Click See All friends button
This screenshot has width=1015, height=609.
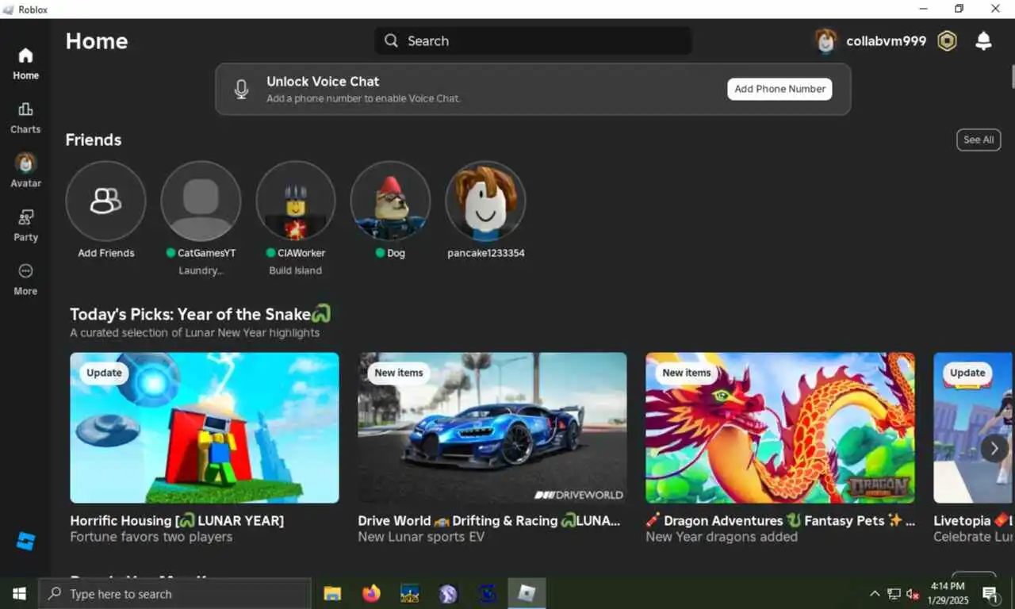(979, 140)
